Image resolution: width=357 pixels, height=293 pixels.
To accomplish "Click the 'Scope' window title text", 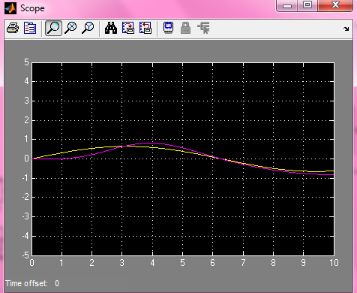I will (32, 8).
